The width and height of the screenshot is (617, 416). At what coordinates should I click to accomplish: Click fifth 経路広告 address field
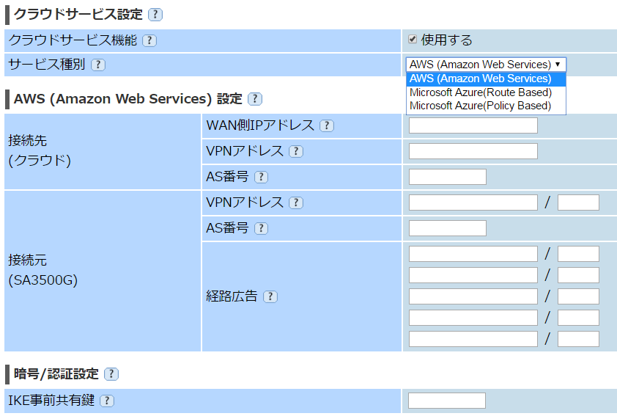[473, 339]
